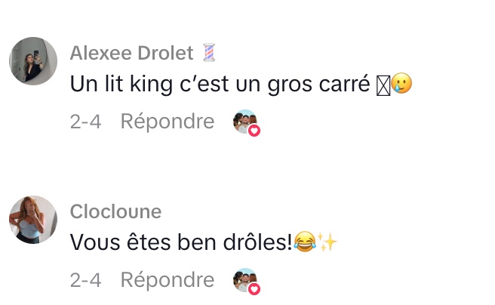Select the comment text "Un lit king c'est un gros carré"
The width and height of the screenshot is (495, 305).
pyautogui.click(x=220, y=85)
